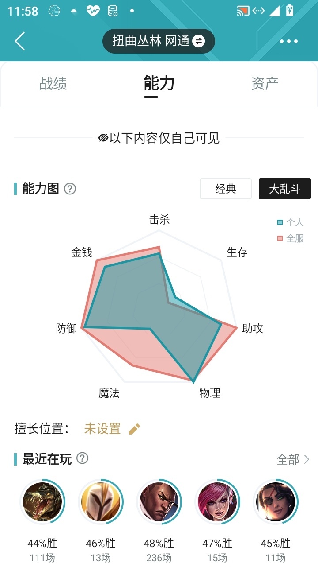Select the 大乱斗 mode toggle
Screen dimensions: 318x567
285,189
